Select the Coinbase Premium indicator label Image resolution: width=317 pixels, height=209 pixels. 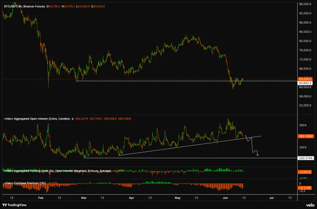point(25,183)
